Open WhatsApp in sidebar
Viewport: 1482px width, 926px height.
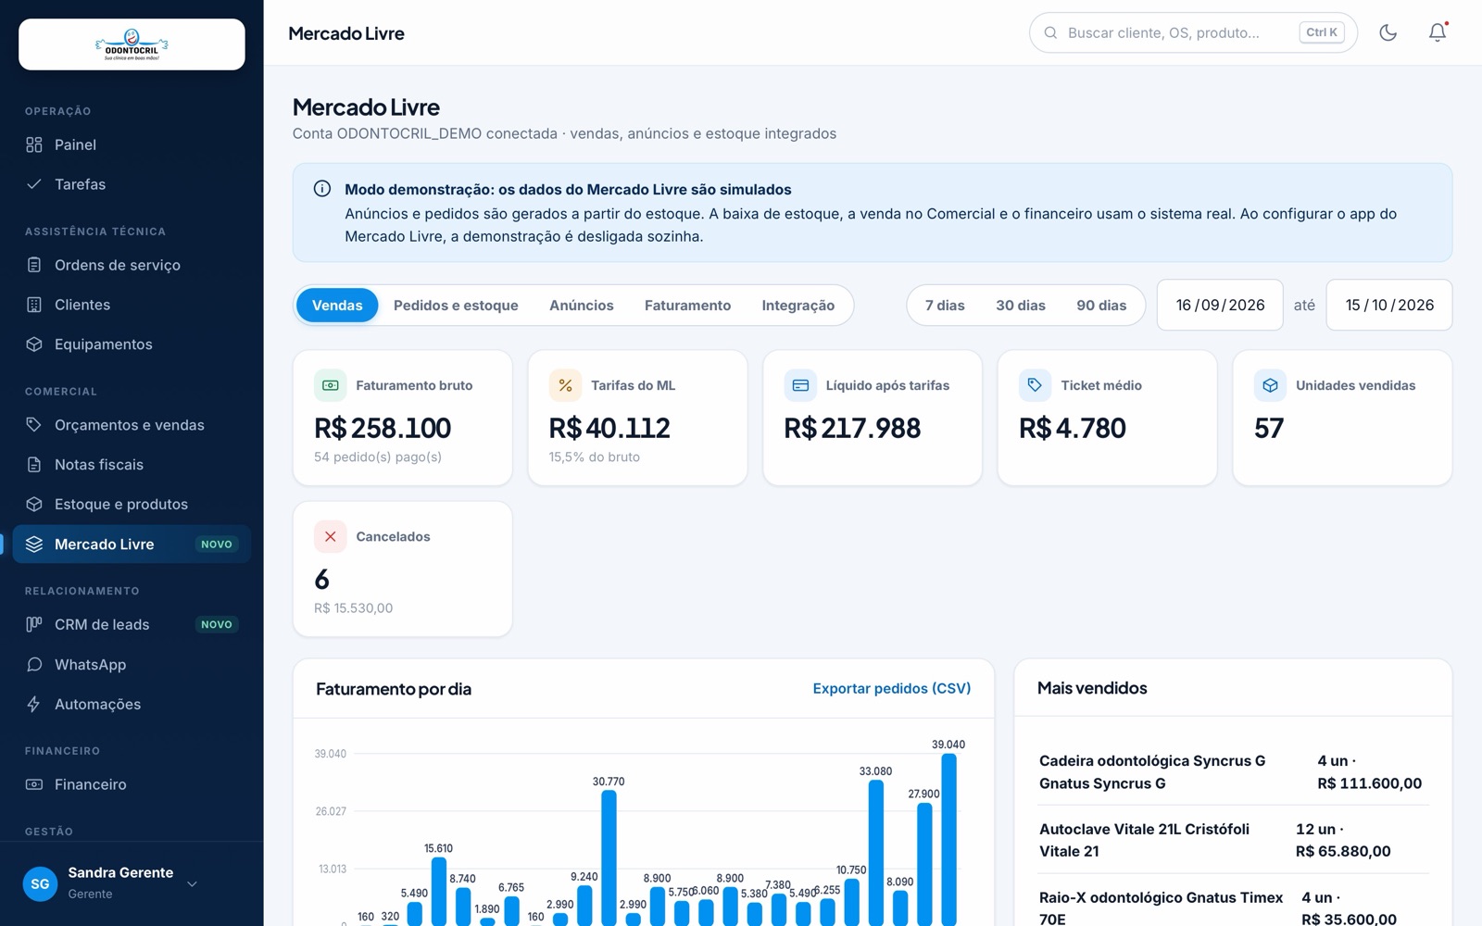(x=132, y=665)
